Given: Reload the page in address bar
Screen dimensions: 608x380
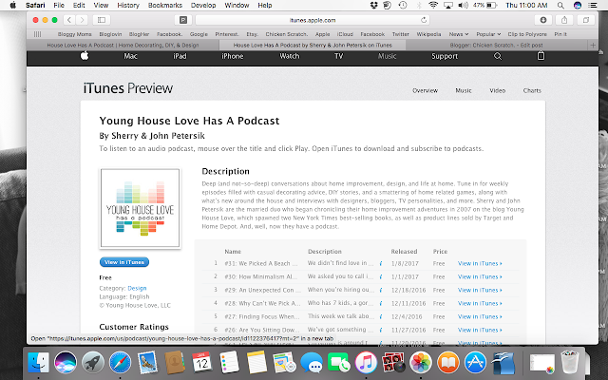Looking at the screenshot, I should (x=424, y=20).
